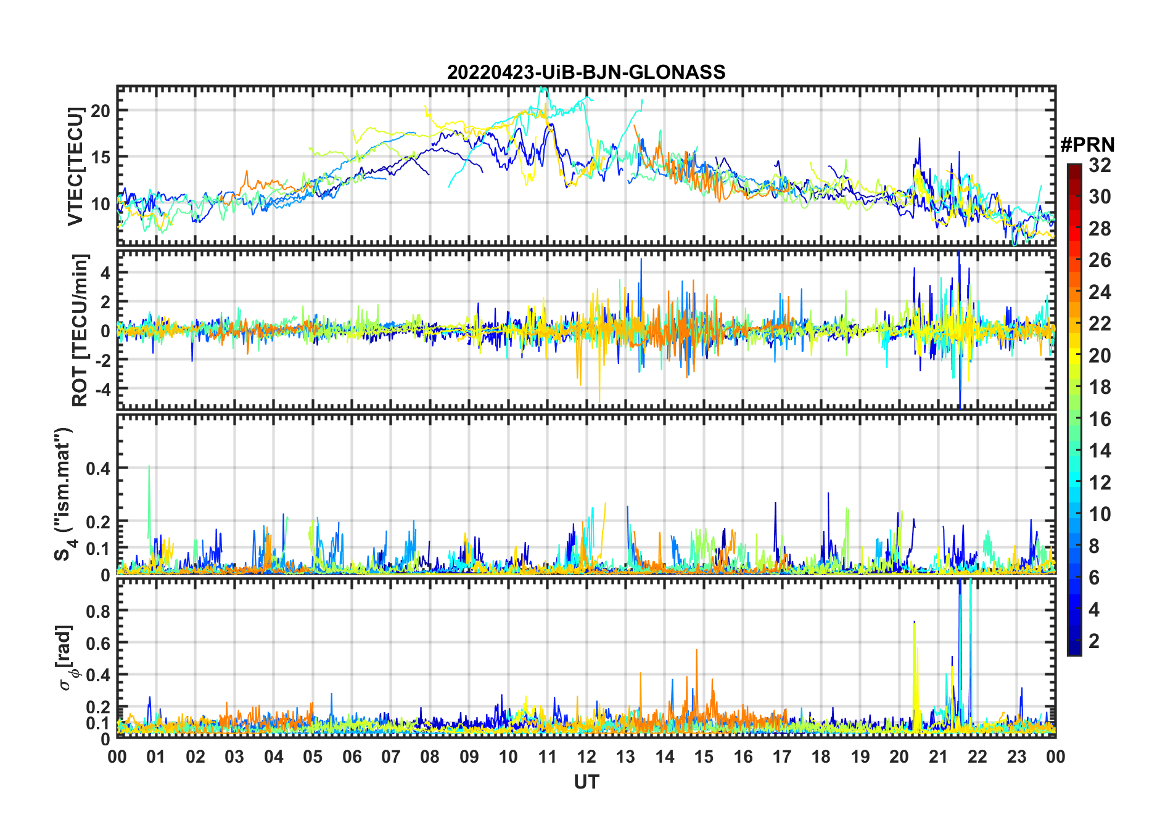Click colorbar tick label 16
This screenshot has height=820, width=1173.
1100,419
